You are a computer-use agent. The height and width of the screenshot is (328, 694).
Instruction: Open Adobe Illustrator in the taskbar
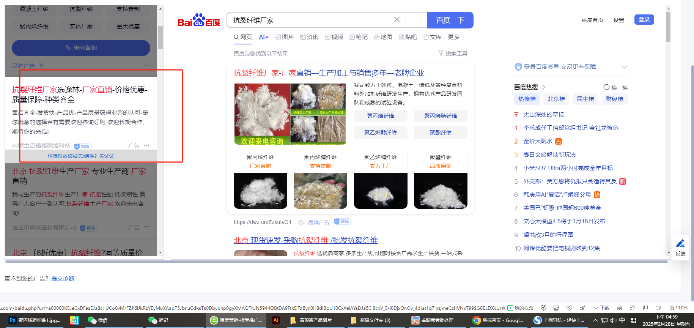click(x=276, y=320)
